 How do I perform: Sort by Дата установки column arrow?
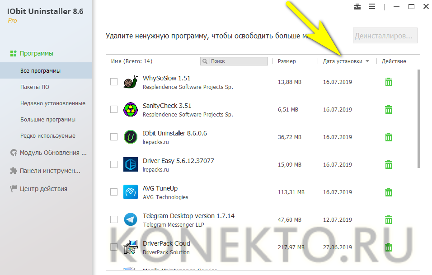pyautogui.click(x=367, y=61)
